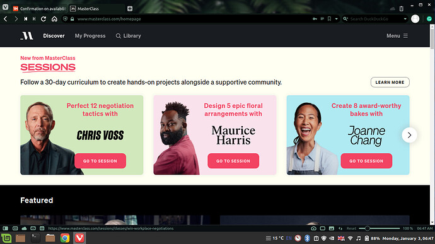
Task: Open the closed tabs trash can
Action: 401,9
